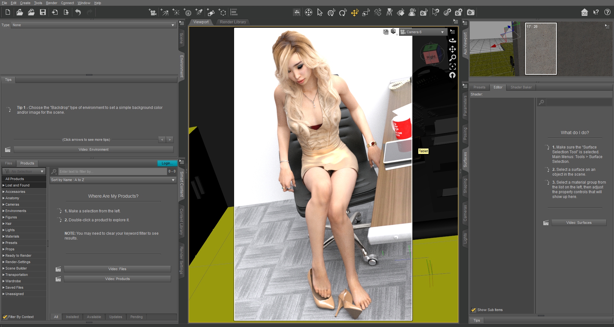This screenshot has height=327, width=614.
Task: Click the New Scene file icon
Action: click(x=8, y=12)
